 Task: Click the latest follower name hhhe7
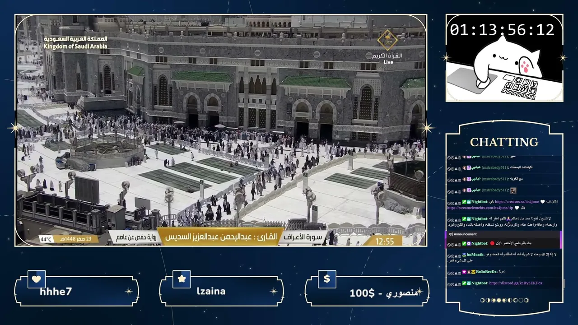56,292
